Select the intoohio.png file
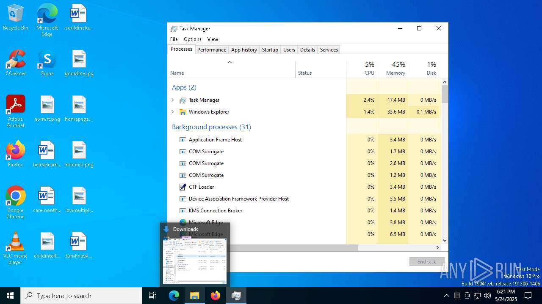This screenshot has height=304, width=542. pos(79,154)
